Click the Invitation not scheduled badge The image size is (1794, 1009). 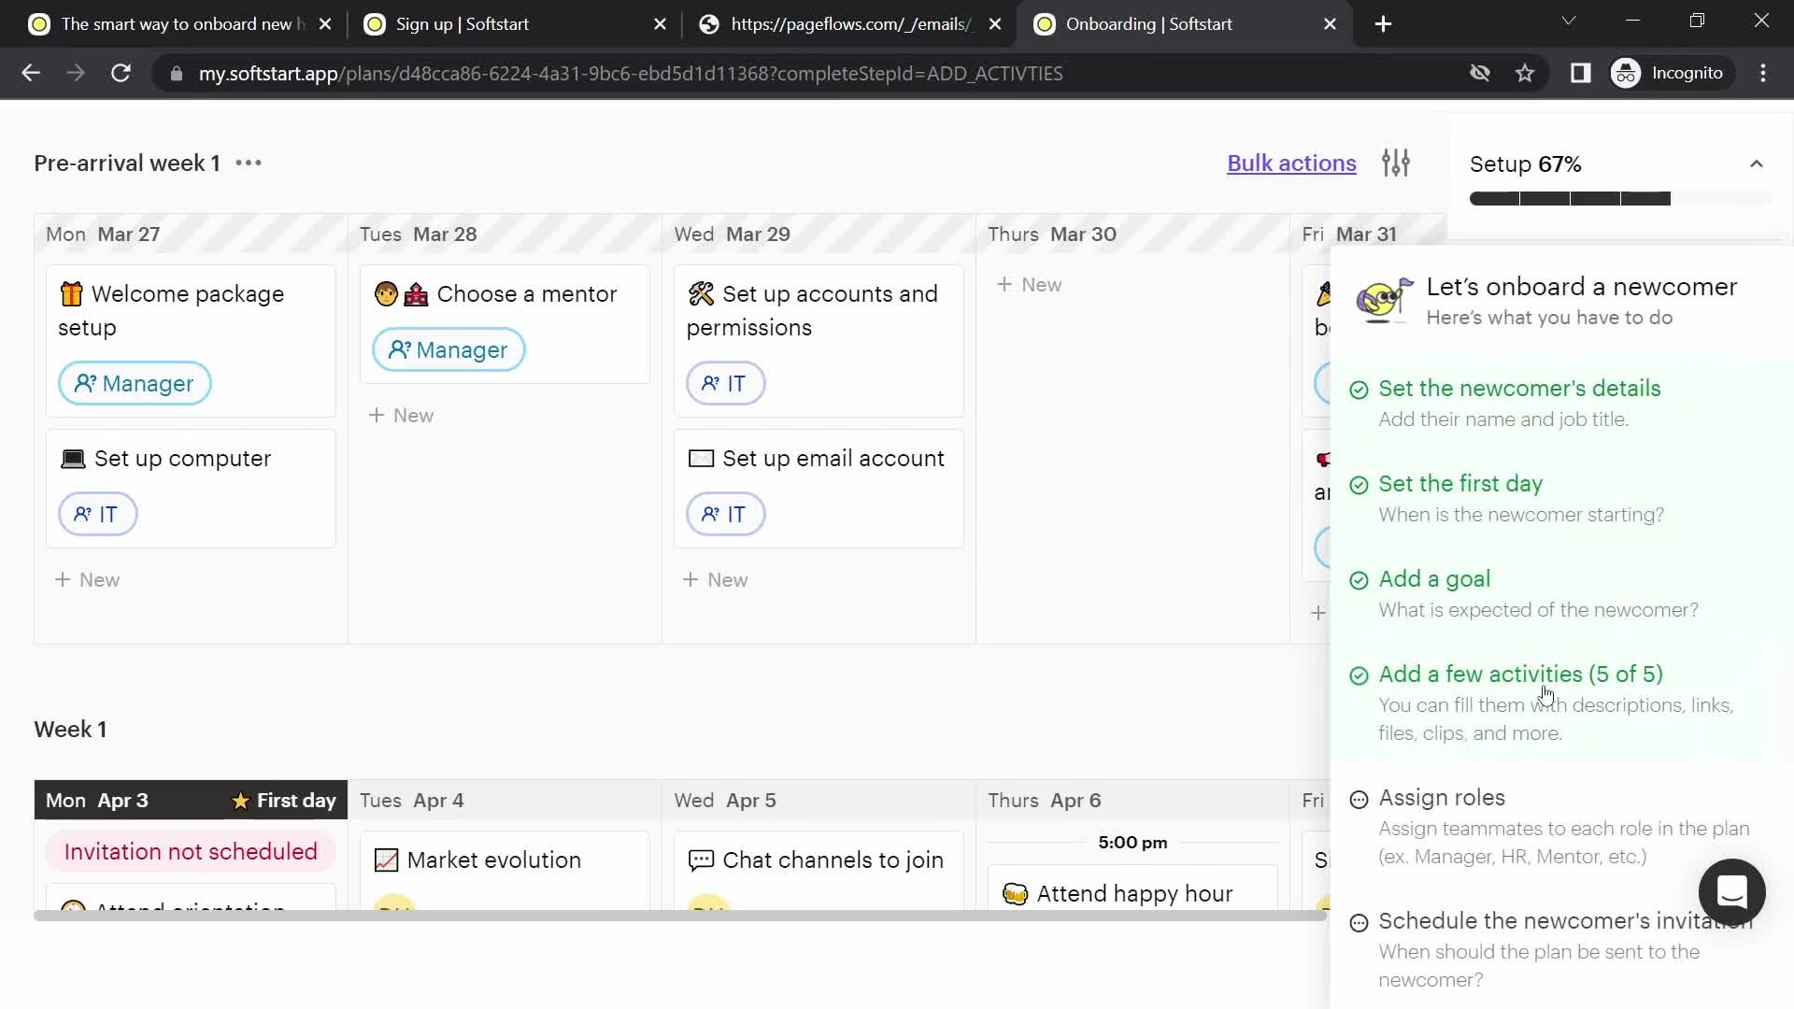(191, 851)
